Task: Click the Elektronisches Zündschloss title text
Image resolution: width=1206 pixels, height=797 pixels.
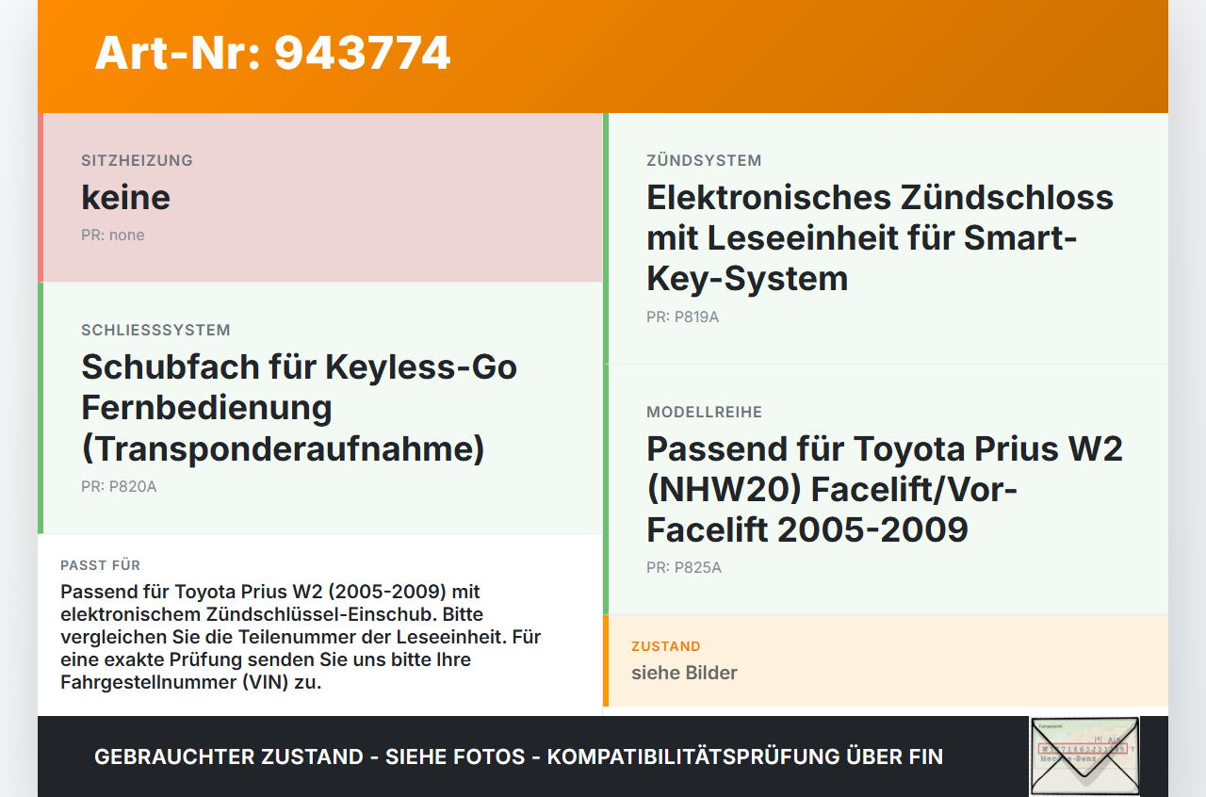Action: pyautogui.click(x=880, y=237)
